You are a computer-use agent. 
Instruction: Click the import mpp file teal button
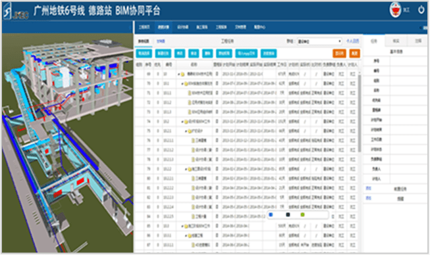pos(246,53)
